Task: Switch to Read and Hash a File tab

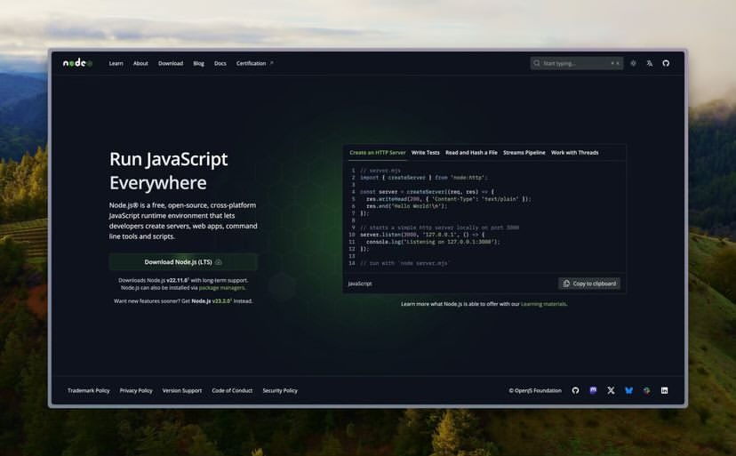Action: coord(471,153)
